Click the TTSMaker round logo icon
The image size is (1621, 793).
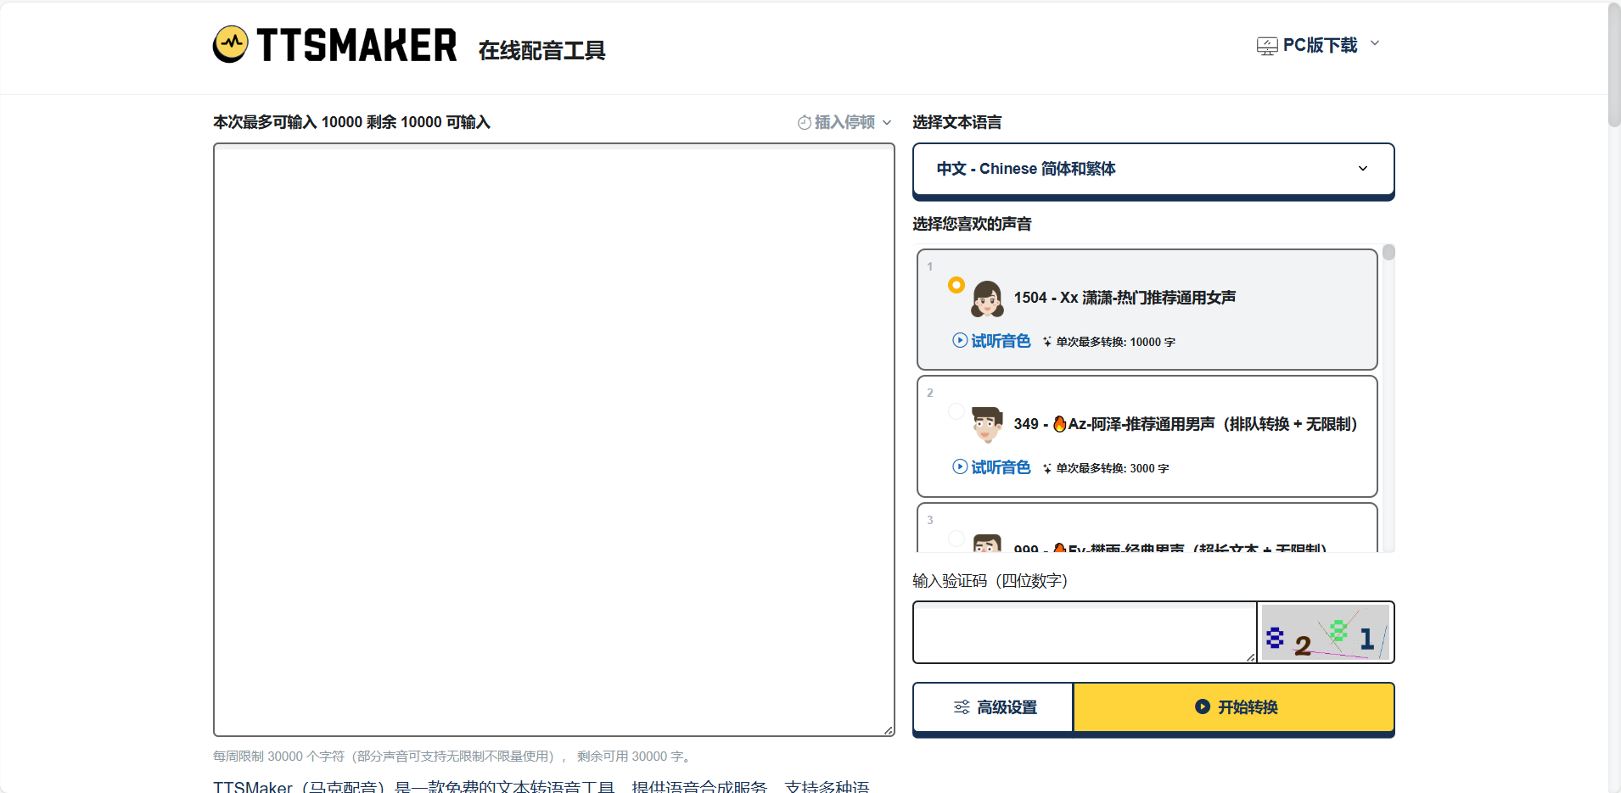point(230,44)
